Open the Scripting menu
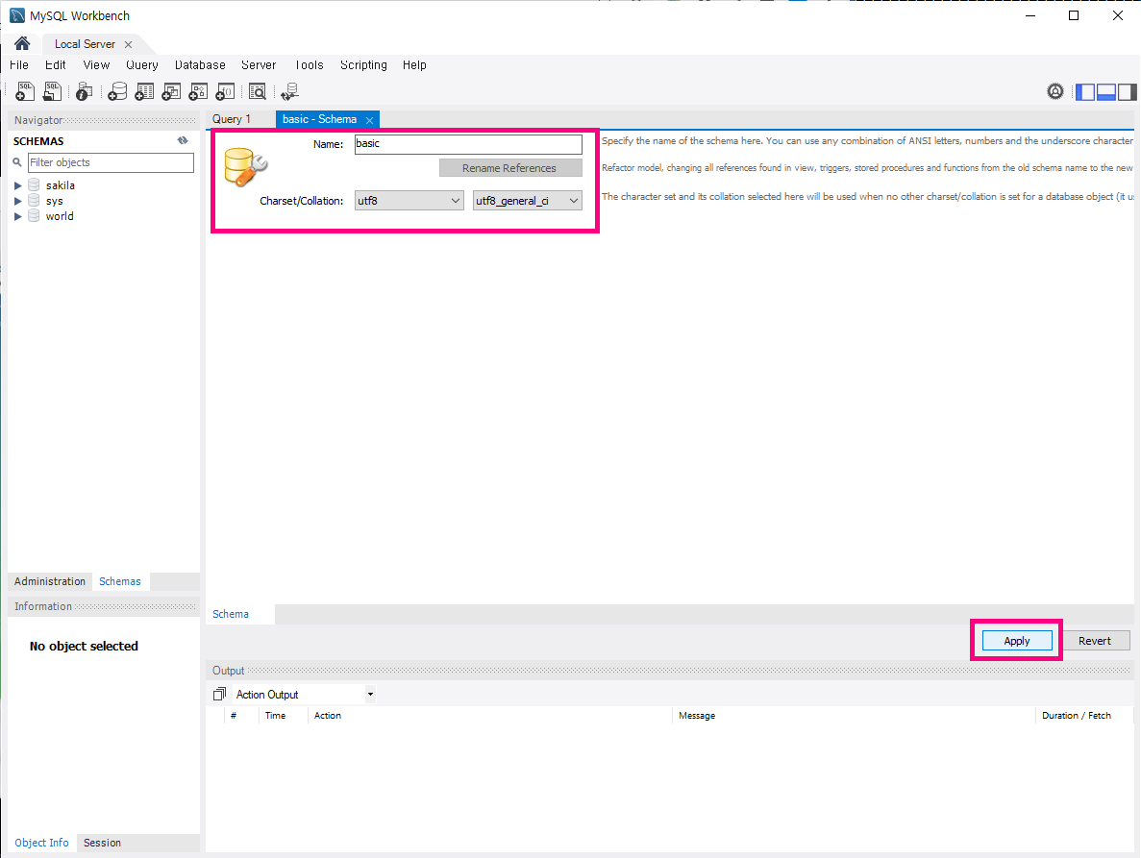Image resolution: width=1141 pixels, height=858 pixels. [364, 64]
